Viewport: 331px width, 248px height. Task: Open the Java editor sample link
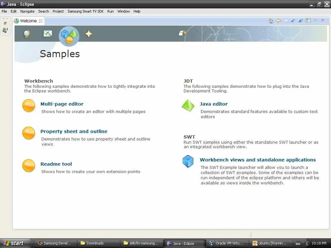tap(214, 104)
